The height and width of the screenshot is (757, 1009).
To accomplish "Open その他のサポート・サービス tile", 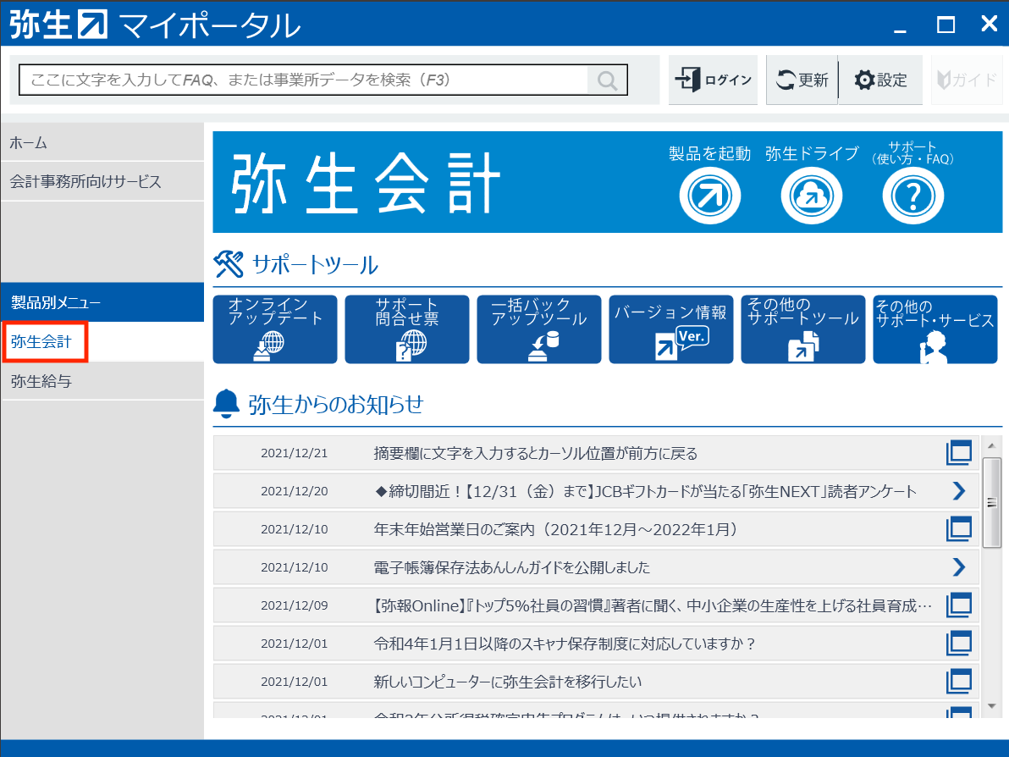I will coord(935,329).
